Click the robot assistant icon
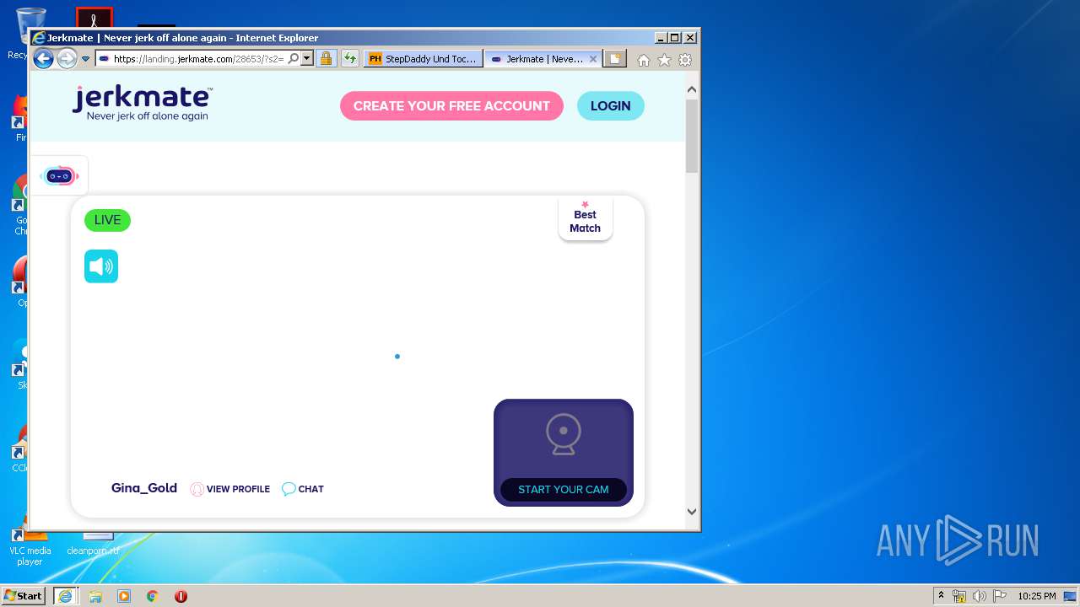1080x607 pixels. tap(59, 176)
